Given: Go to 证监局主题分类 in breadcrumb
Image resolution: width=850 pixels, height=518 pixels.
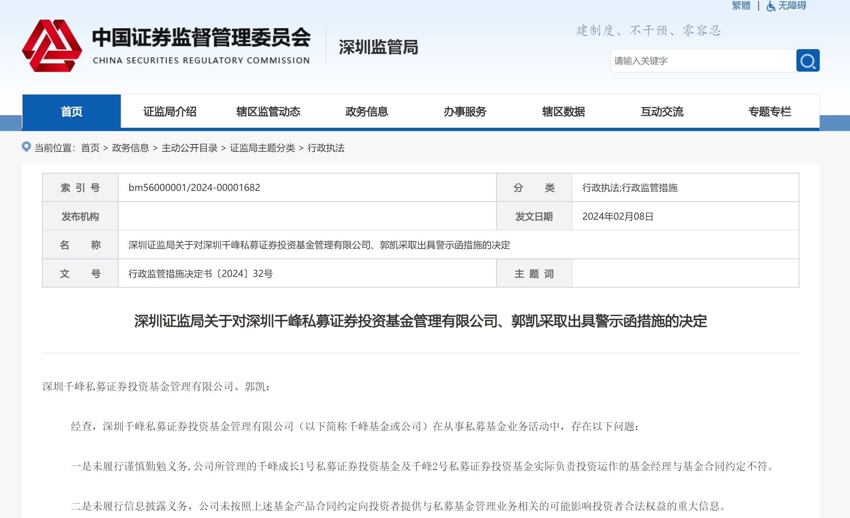Looking at the screenshot, I should pos(262,148).
